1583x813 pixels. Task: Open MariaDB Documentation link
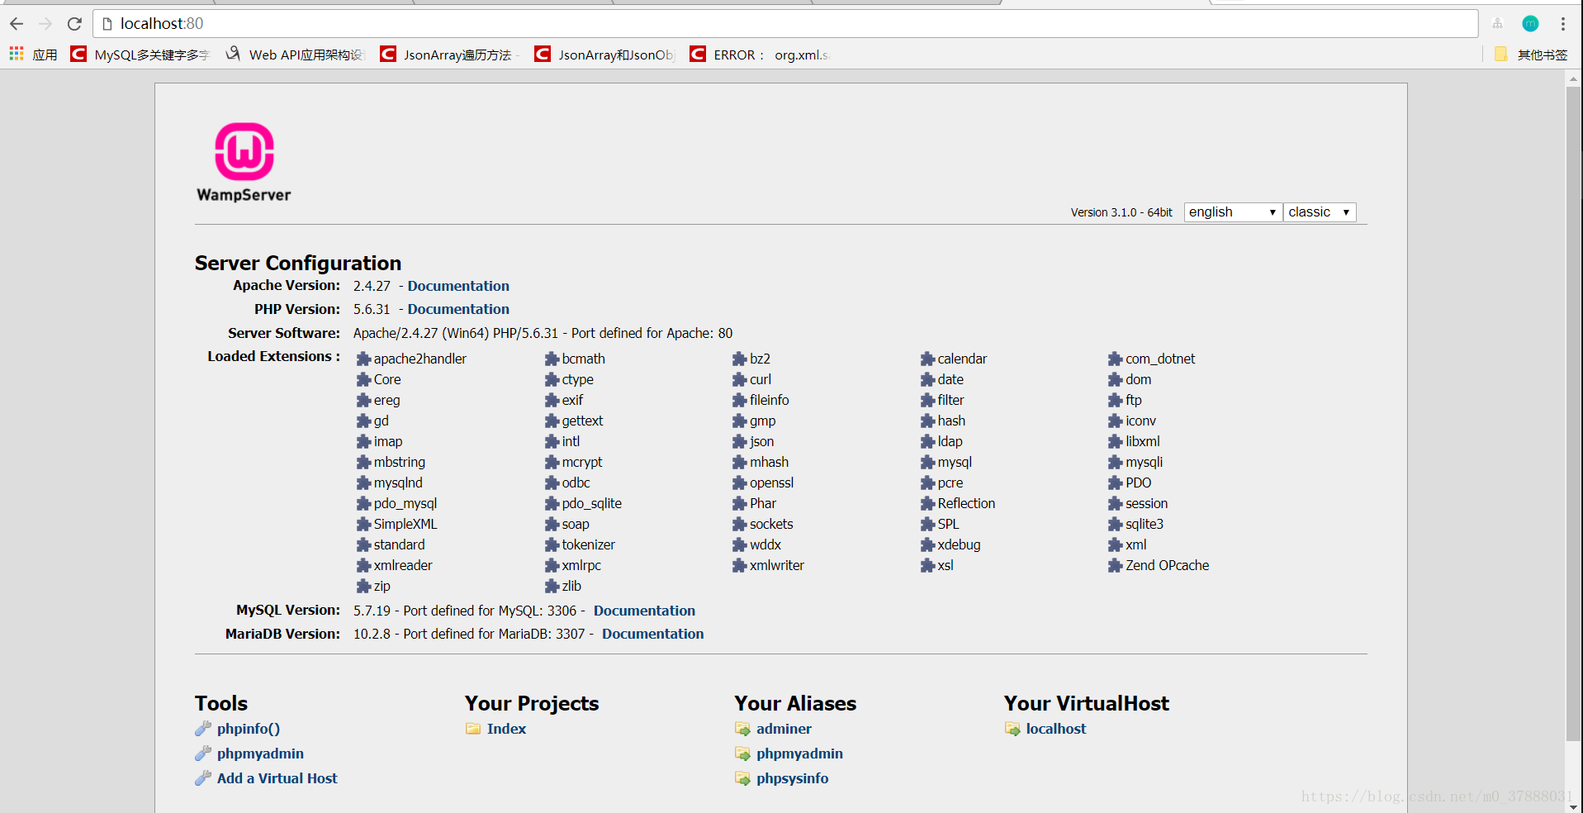click(652, 634)
